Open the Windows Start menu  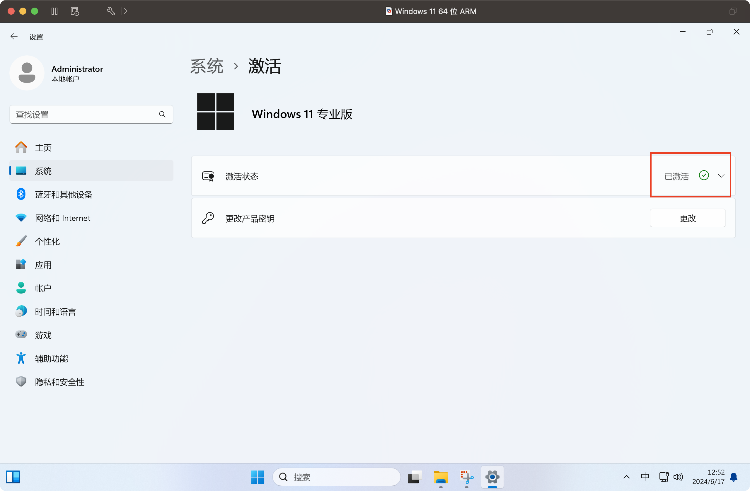pos(258,477)
